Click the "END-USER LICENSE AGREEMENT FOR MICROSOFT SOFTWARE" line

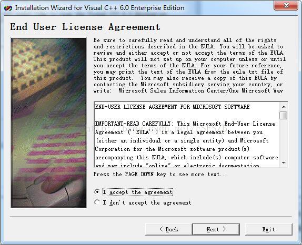pos(172,107)
